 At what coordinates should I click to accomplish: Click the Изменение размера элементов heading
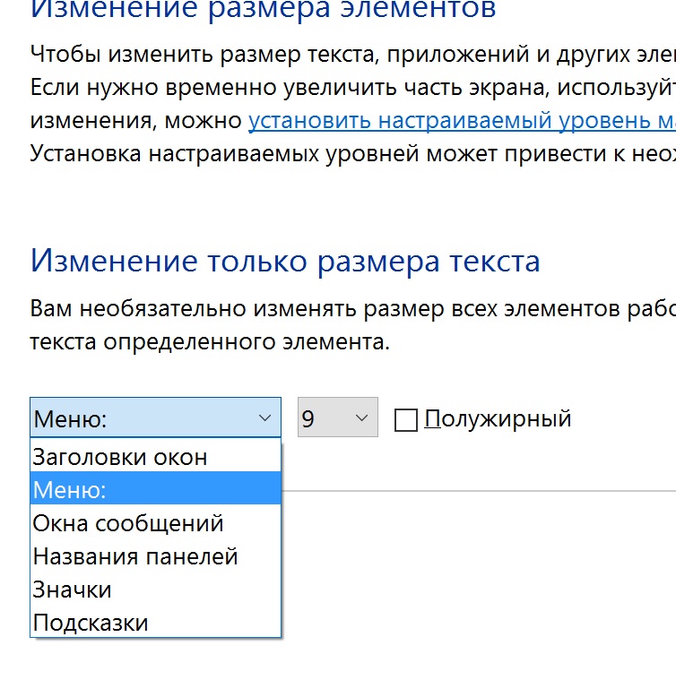(x=263, y=11)
